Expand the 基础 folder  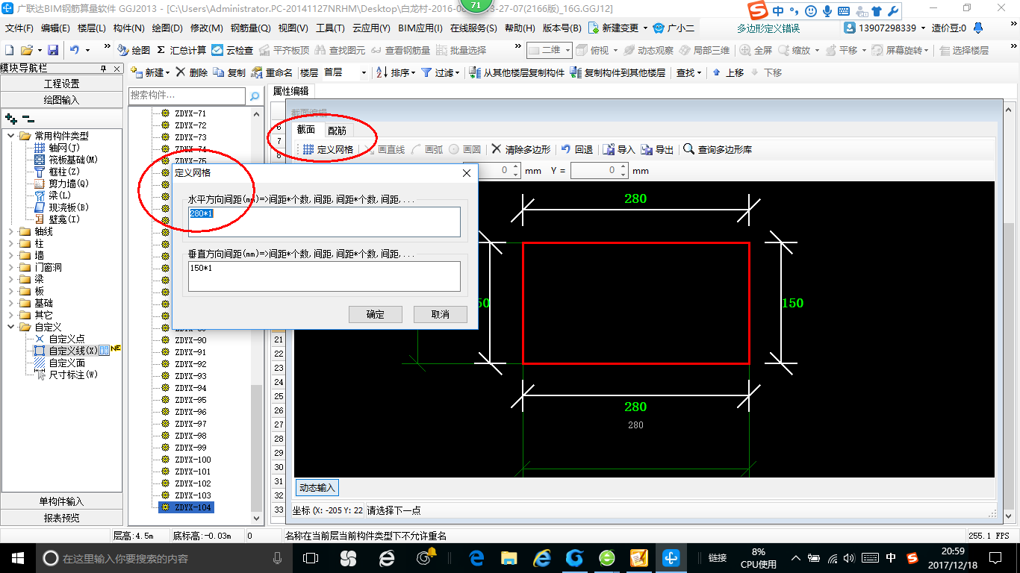click(x=11, y=303)
